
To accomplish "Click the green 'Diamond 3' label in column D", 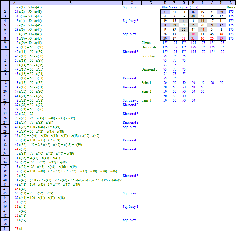I will pos(149,69).
